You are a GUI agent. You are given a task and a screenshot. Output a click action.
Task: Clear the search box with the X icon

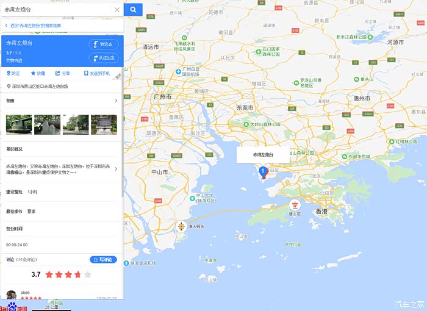(117, 10)
